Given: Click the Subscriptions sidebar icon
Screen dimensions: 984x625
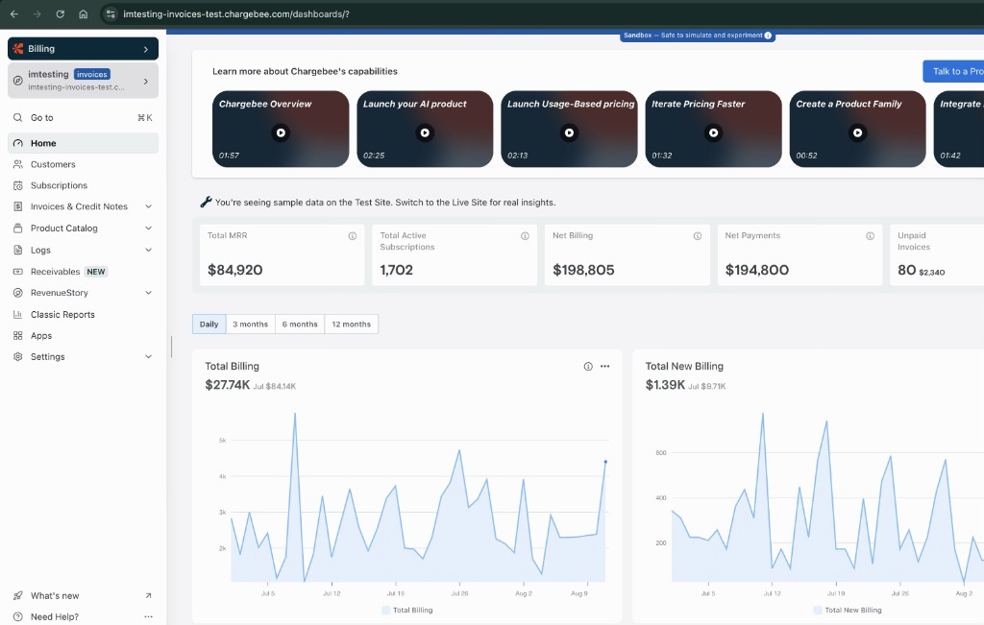Looking at the screenshot, I should 17,185.
